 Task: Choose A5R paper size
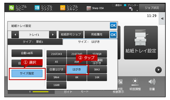(x=77, y=62)
